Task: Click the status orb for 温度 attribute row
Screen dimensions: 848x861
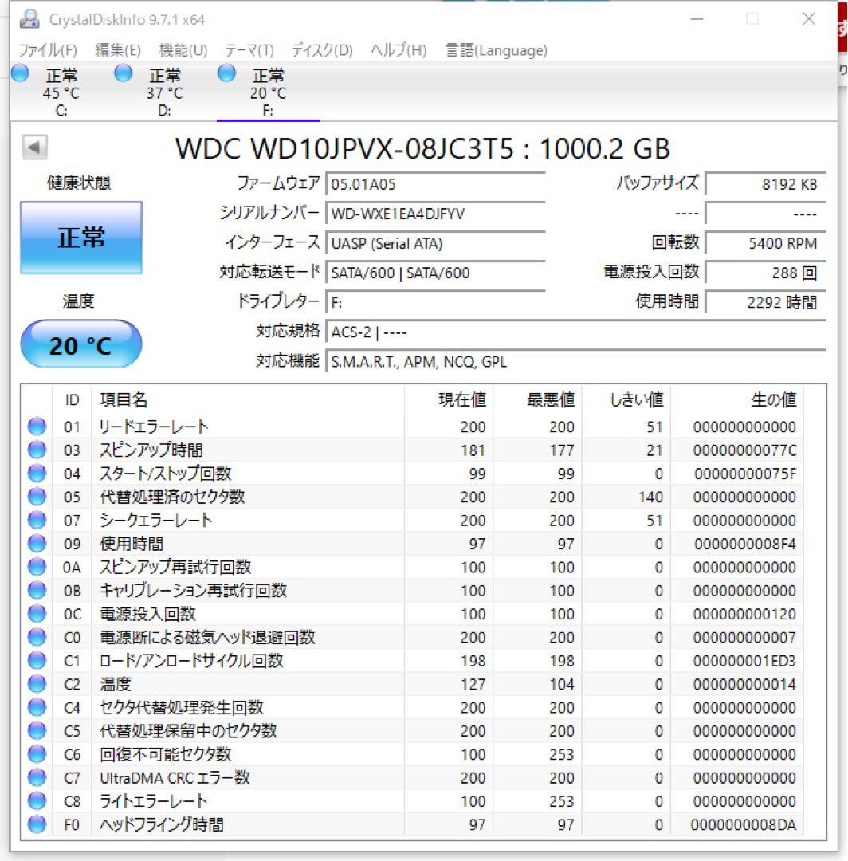Action: [37, 684]
